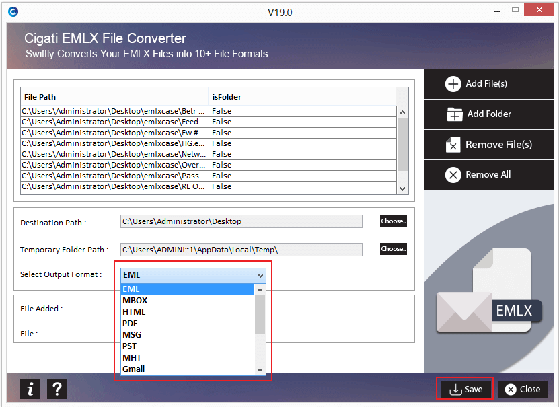Image resolution: width=559 pixels, height=407 pixels.
Task: Select the file row ending with RE O...
Action: click(209, 186)
